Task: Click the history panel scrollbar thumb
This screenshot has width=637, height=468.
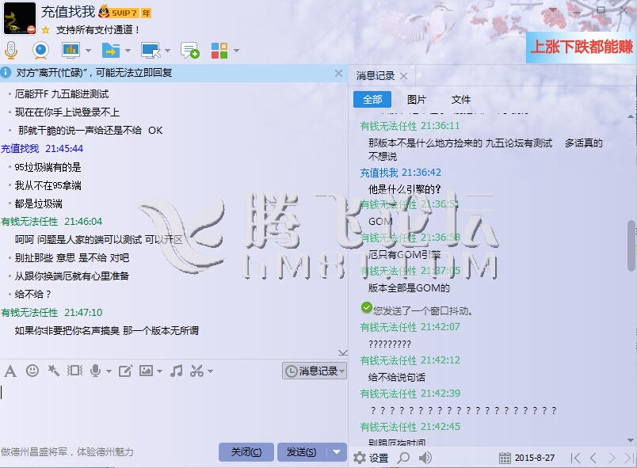Action: pyautogui.click(x=631, y=245)
